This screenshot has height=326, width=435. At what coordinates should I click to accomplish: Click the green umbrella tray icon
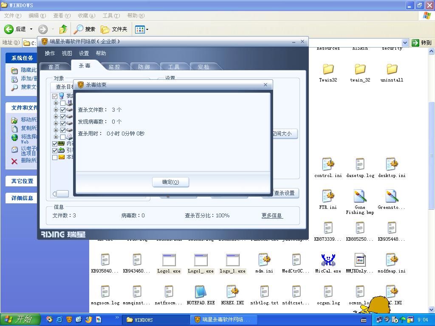pyautogui.click(x=403, y=320)
